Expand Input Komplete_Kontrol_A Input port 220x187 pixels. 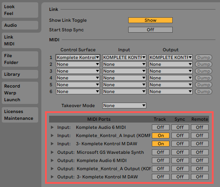pos(52,136)
